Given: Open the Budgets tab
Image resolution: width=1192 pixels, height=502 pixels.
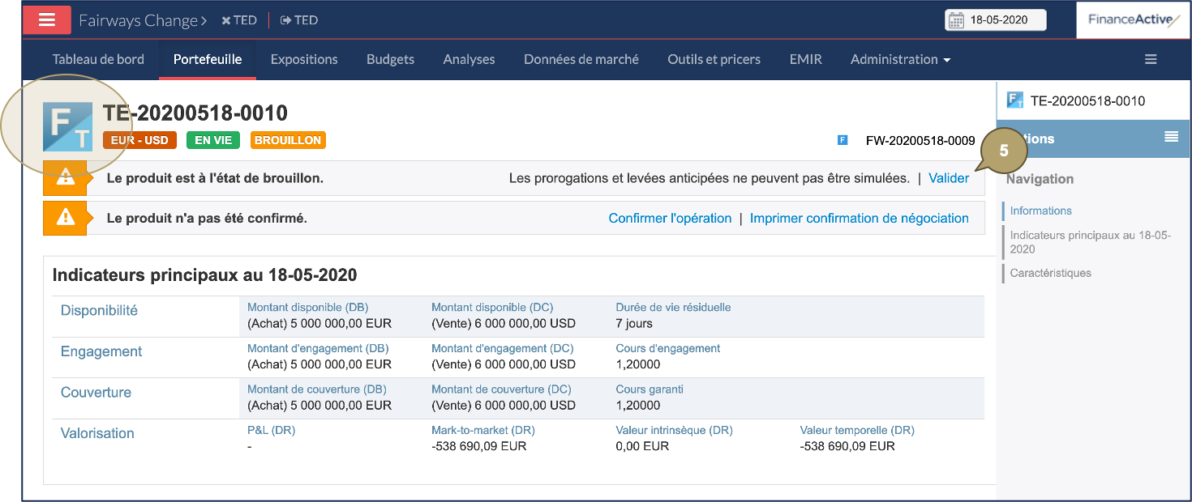Looking at the screenshot, I should [x=390, y=59].
